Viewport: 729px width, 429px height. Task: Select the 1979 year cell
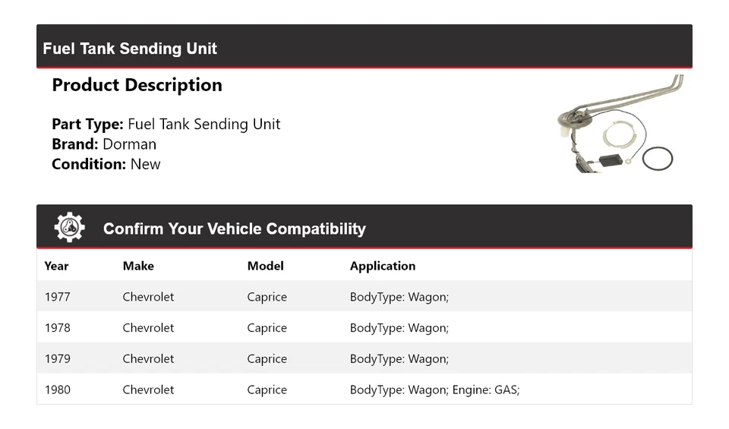coord(57,359)
